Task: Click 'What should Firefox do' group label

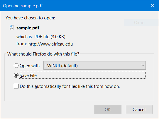Action: tap(43, 54)
